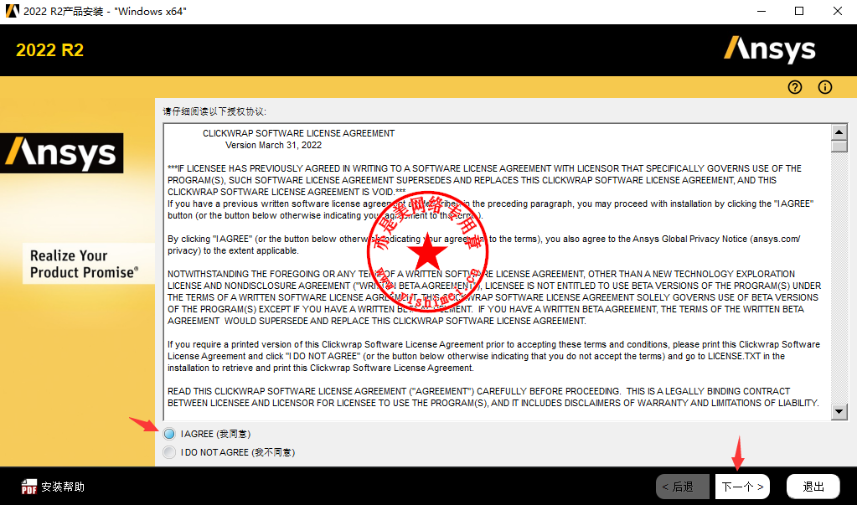Click the 后退 back button

point(682,487)
